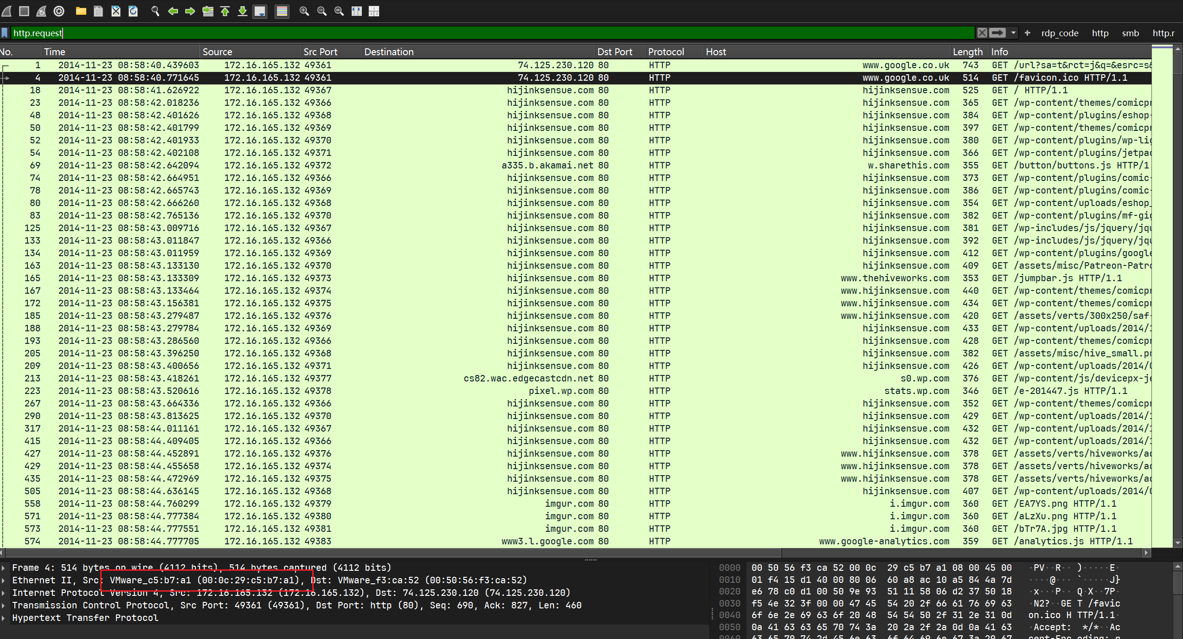Image resolution: width=1183 pixels, height=639 pixels.
Task: Expand Internet Protocol Version 4 layer
Action: point(4,593)
